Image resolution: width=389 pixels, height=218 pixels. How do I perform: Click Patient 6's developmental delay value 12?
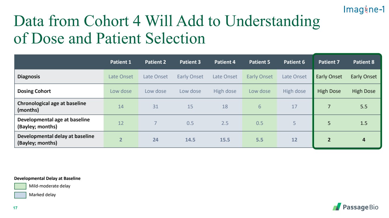(294, 140)
